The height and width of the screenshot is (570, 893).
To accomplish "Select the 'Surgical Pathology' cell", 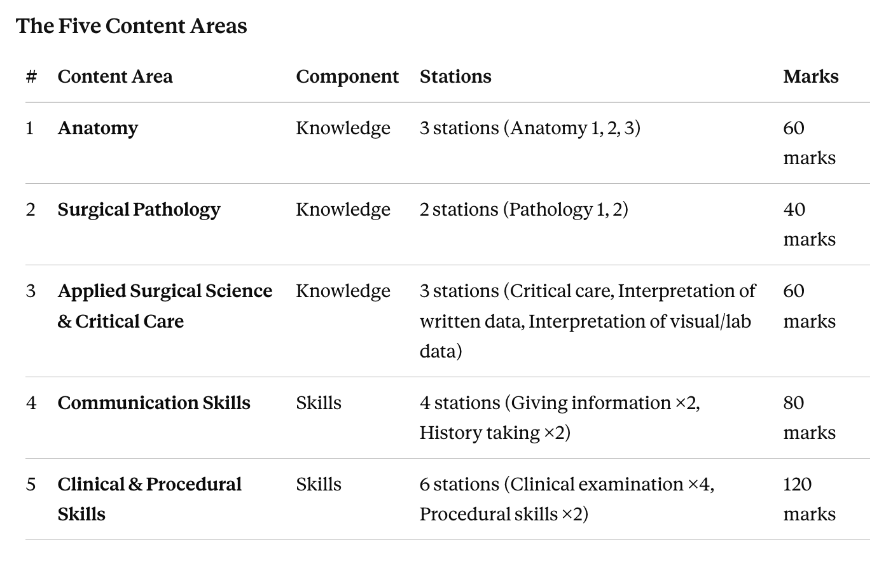I will [x=139, y=209].
